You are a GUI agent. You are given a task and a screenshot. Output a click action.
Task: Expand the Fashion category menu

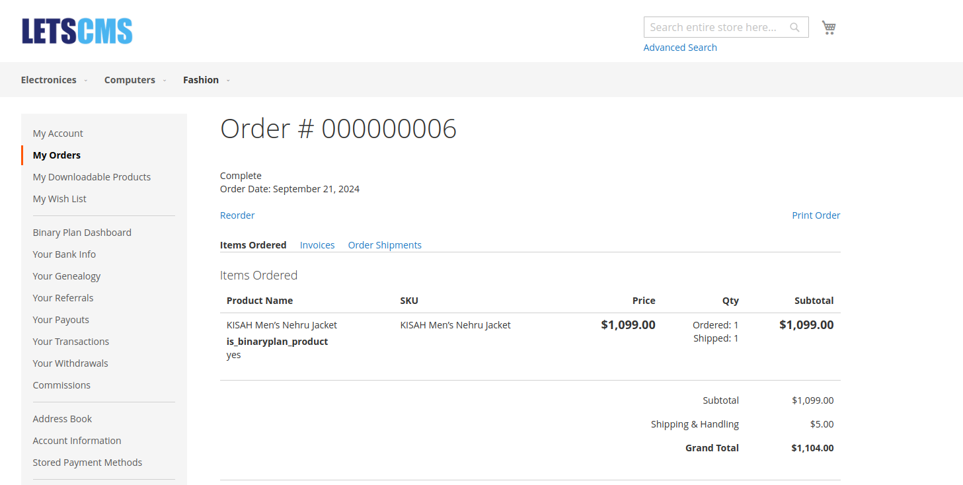tap(201, 79)
